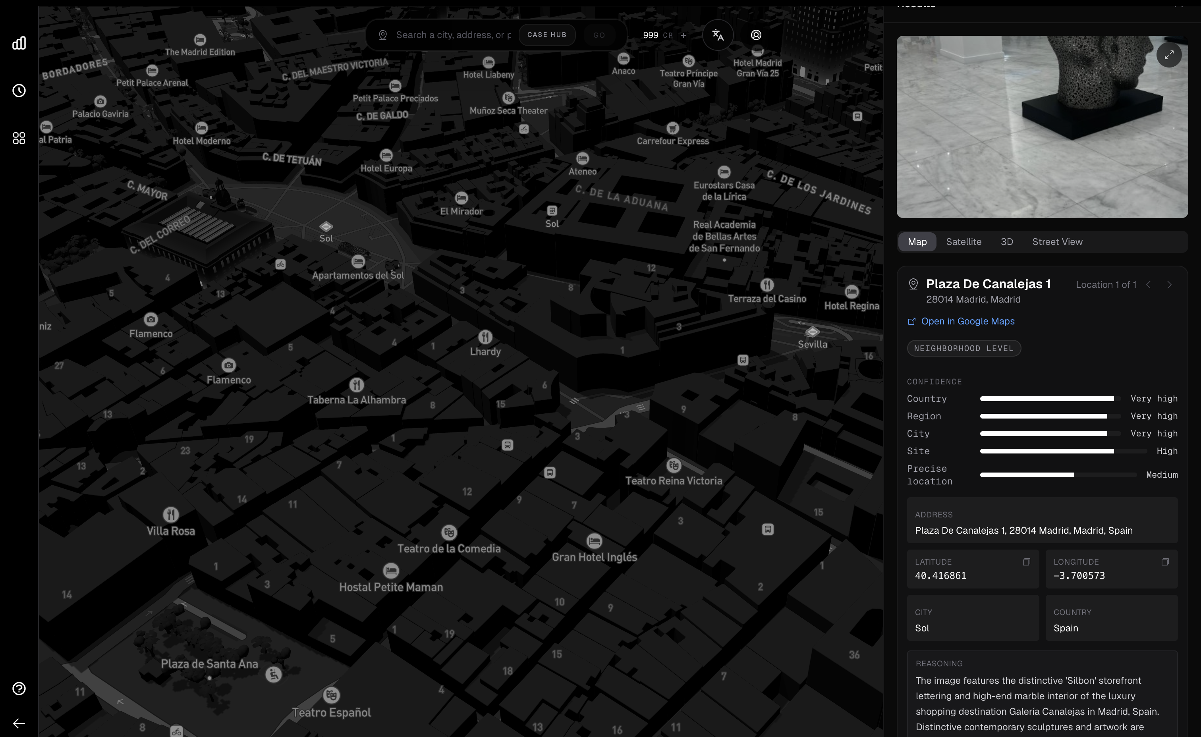Open the help question mark icon
Viewport: 1201px width, 737px height.
pos(19,689)
